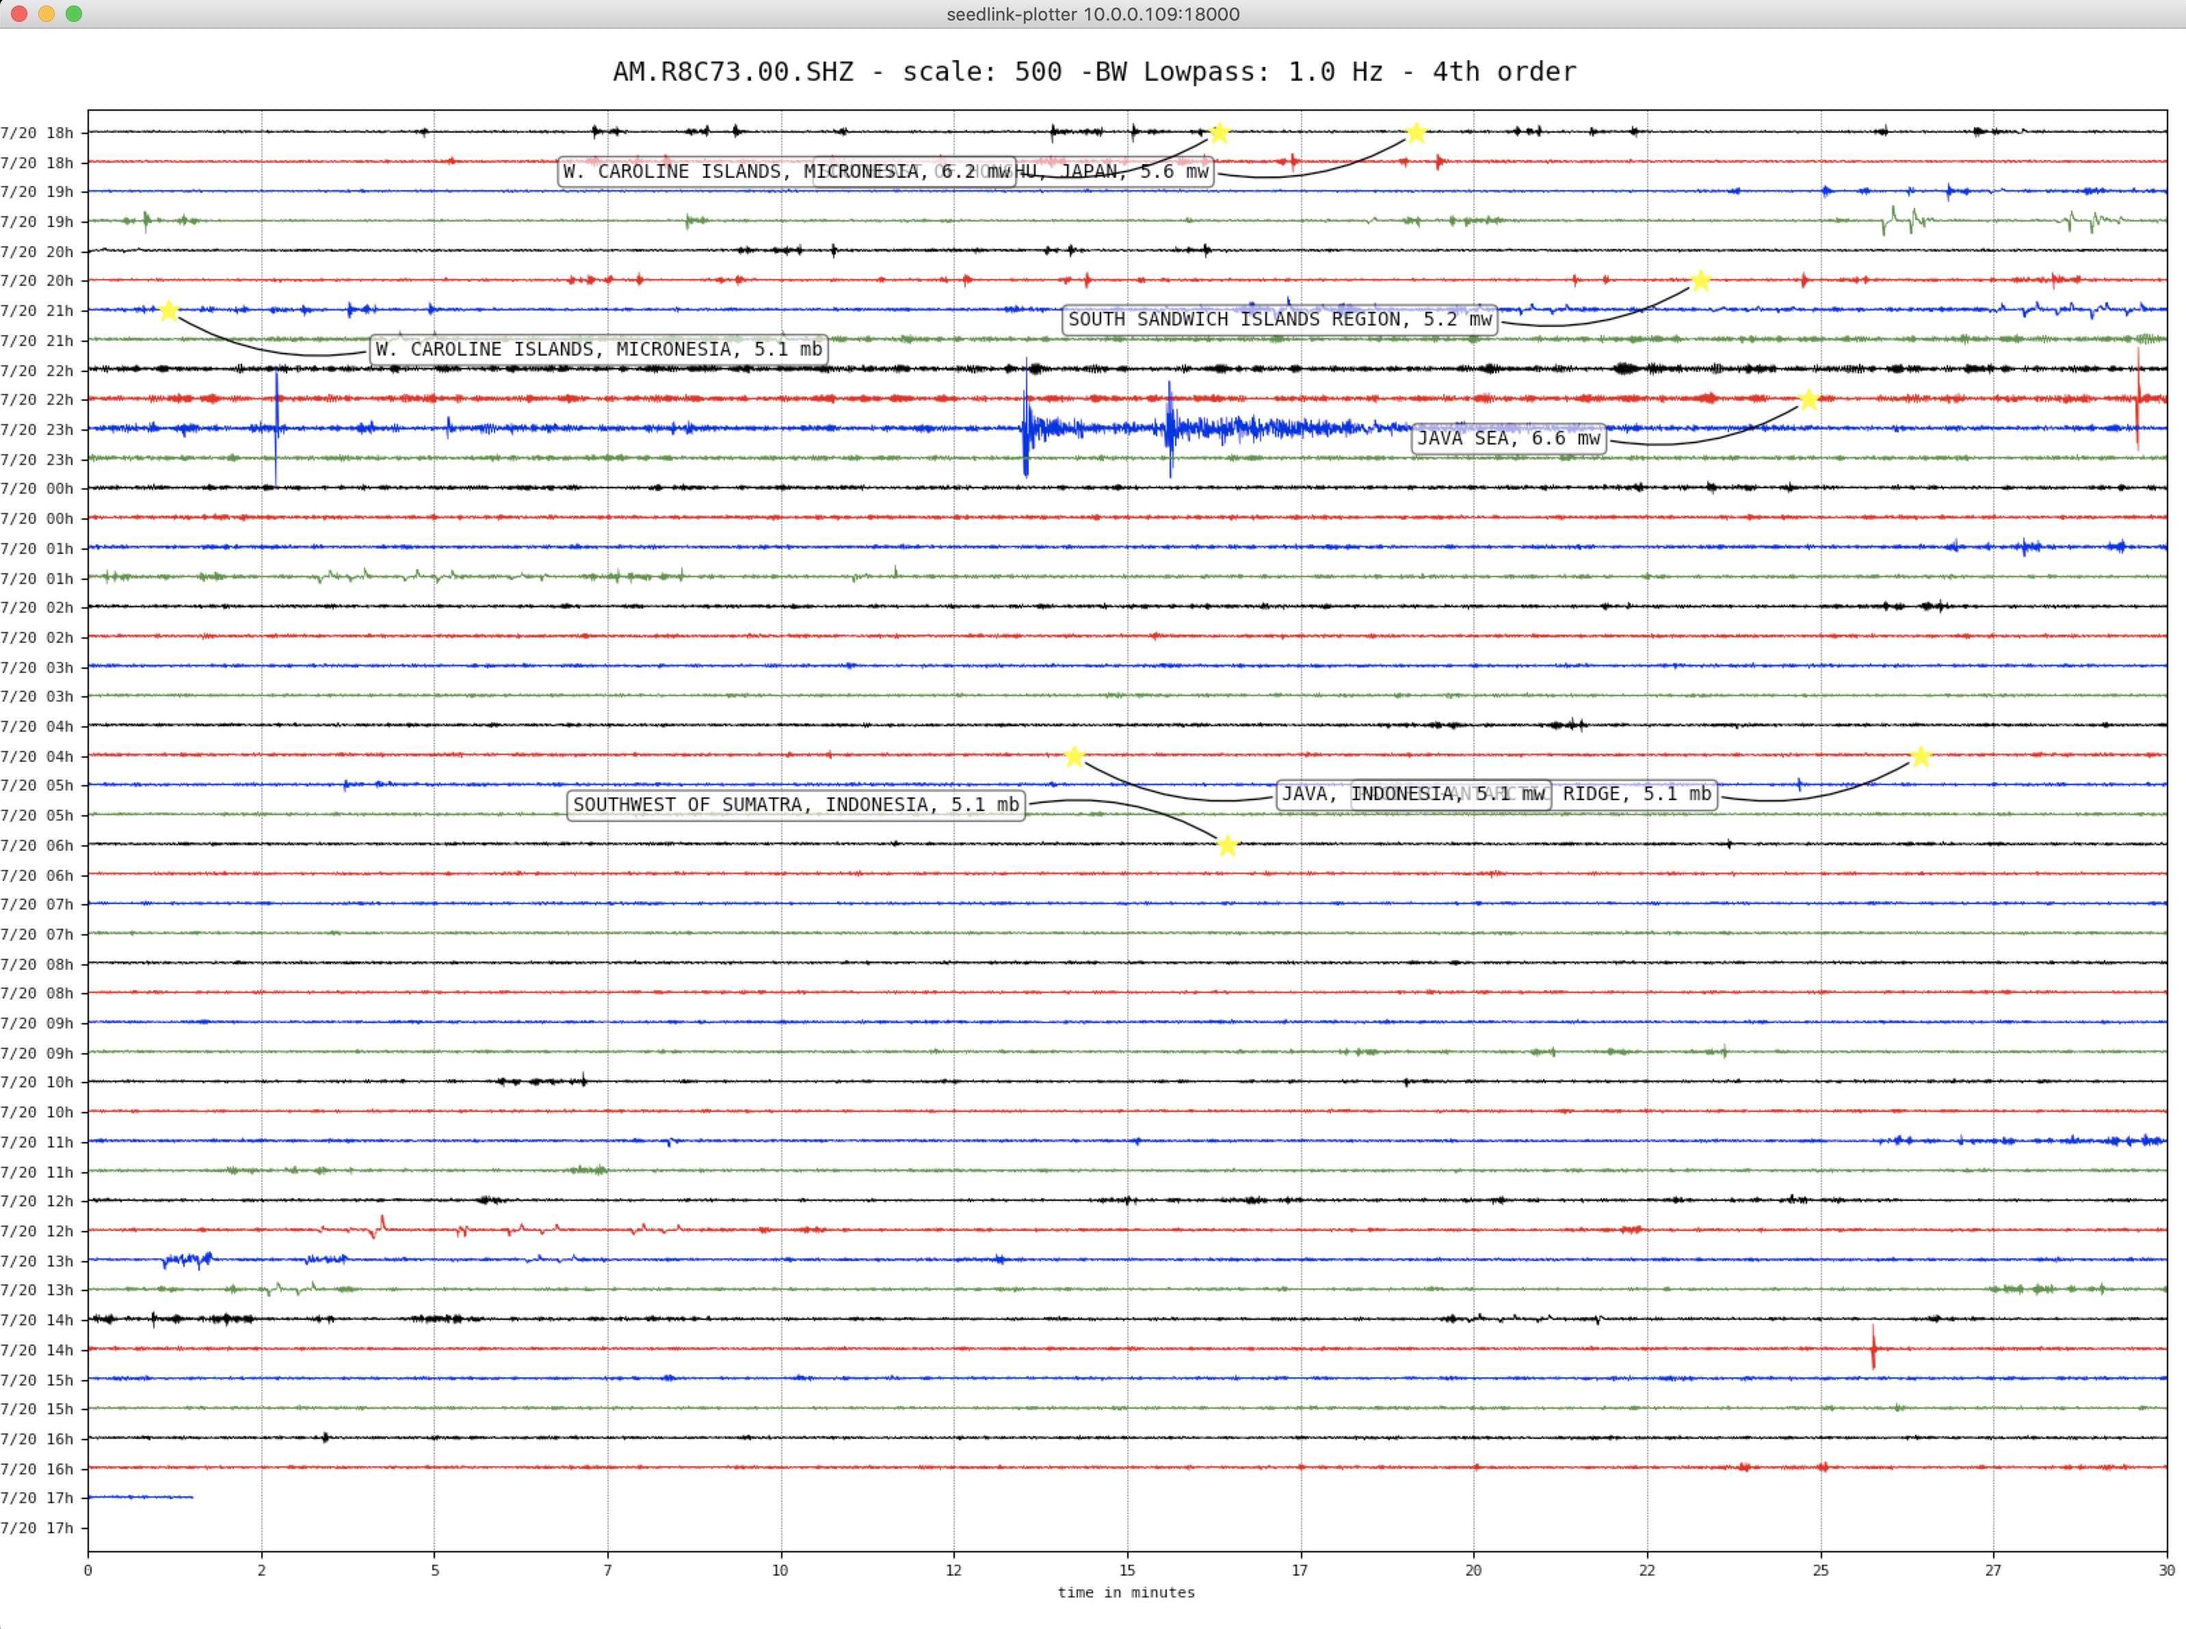The image size is (2186, 1629).
Task: Click the x-axis tick label '15'
Action: (x=1127, y=1570)
